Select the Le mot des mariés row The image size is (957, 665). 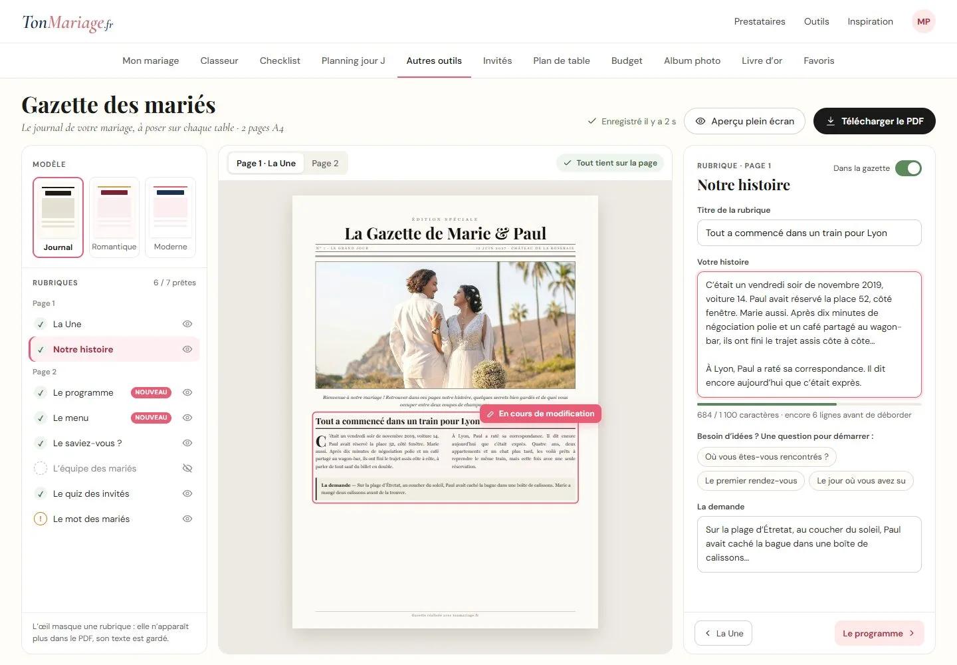[x=114, y=519]
